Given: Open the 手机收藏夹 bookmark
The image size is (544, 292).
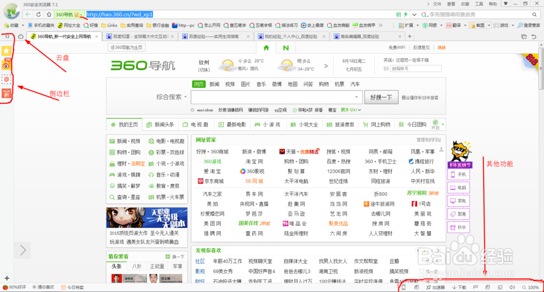Looking at the screenshot, I should (41, 26).
